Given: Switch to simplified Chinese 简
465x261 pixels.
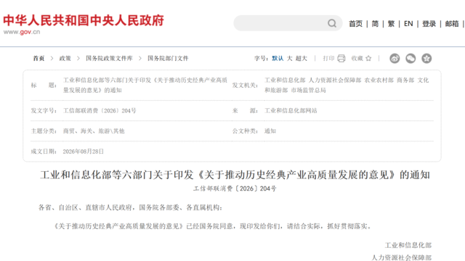Looking at the screenshot, I should pos(375,24).
